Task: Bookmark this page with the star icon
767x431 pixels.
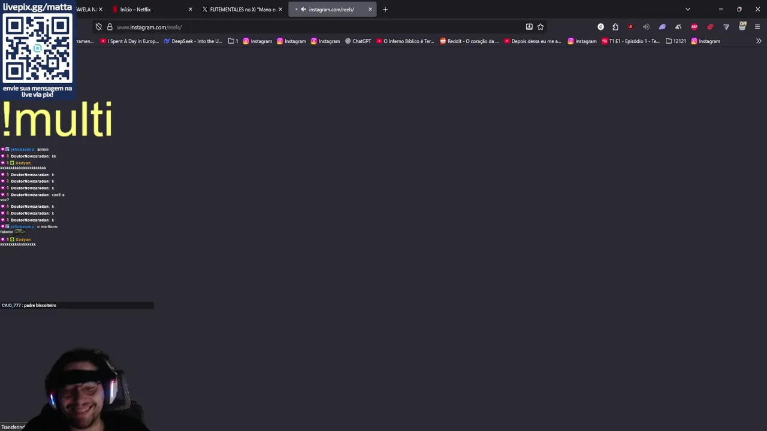Action: [540, 27]
